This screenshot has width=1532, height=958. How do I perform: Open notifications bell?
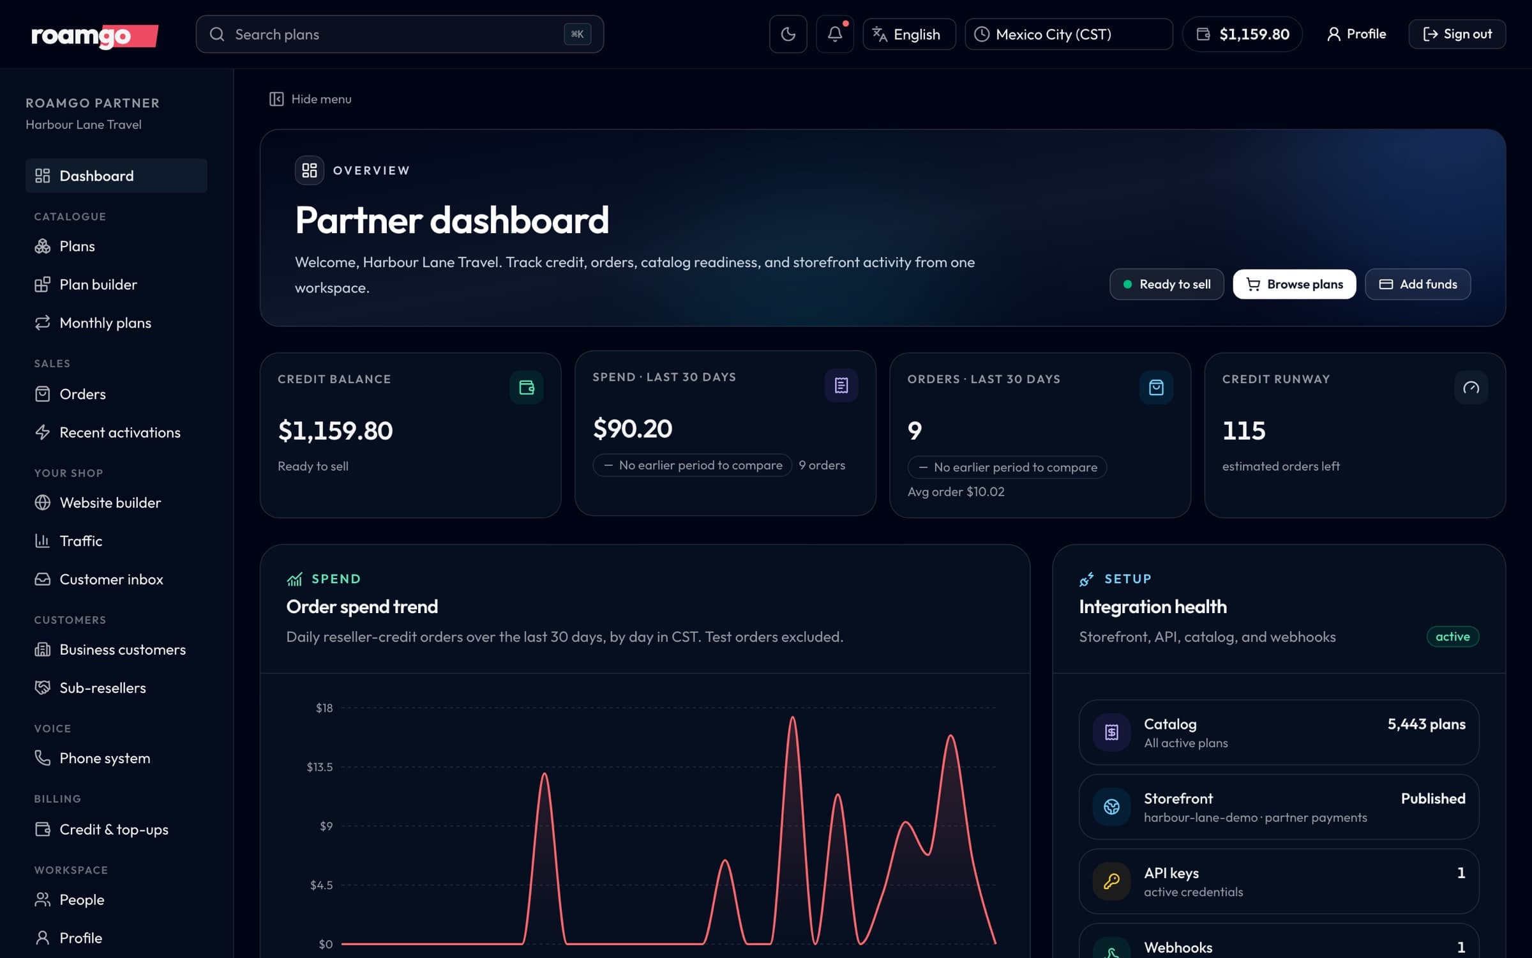tap(835, 34)
